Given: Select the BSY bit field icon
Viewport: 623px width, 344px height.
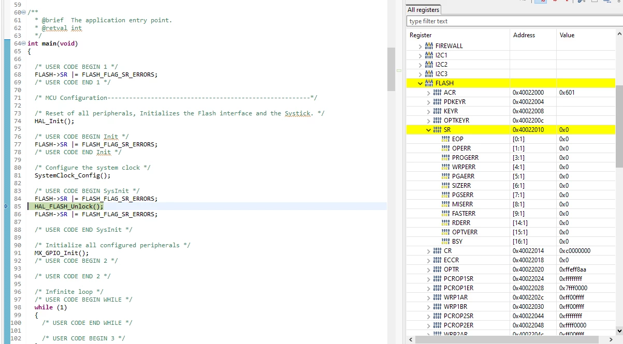Looking at the screenshot, I should 445,241.
